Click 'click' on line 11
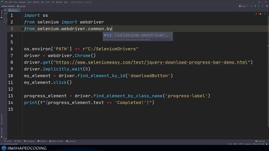The width and height of the screenshot is (269, 151). (x=60, y=83)
